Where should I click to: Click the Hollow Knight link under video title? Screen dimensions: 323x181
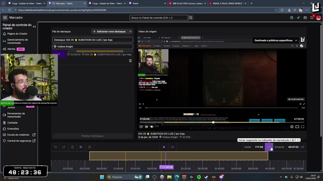[x=170, y=137]
